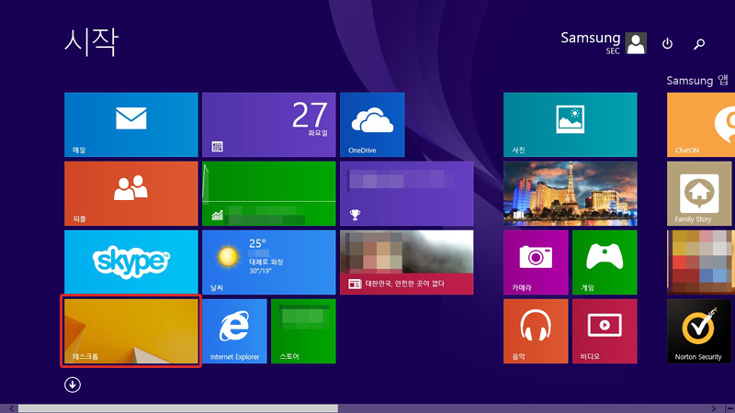Click the Samsung 앱 group heading
This screenshot has height=413, width=735.
pos(697,81)
